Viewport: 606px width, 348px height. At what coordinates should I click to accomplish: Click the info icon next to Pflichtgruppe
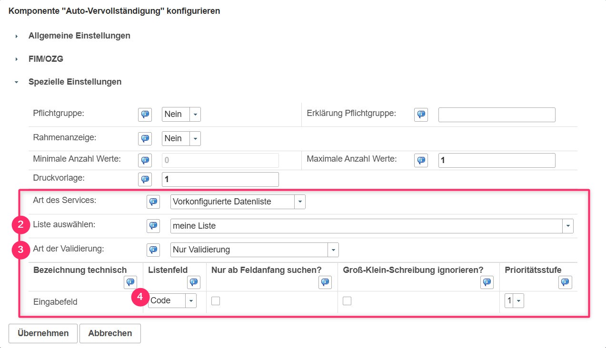(x=145, y=115)
